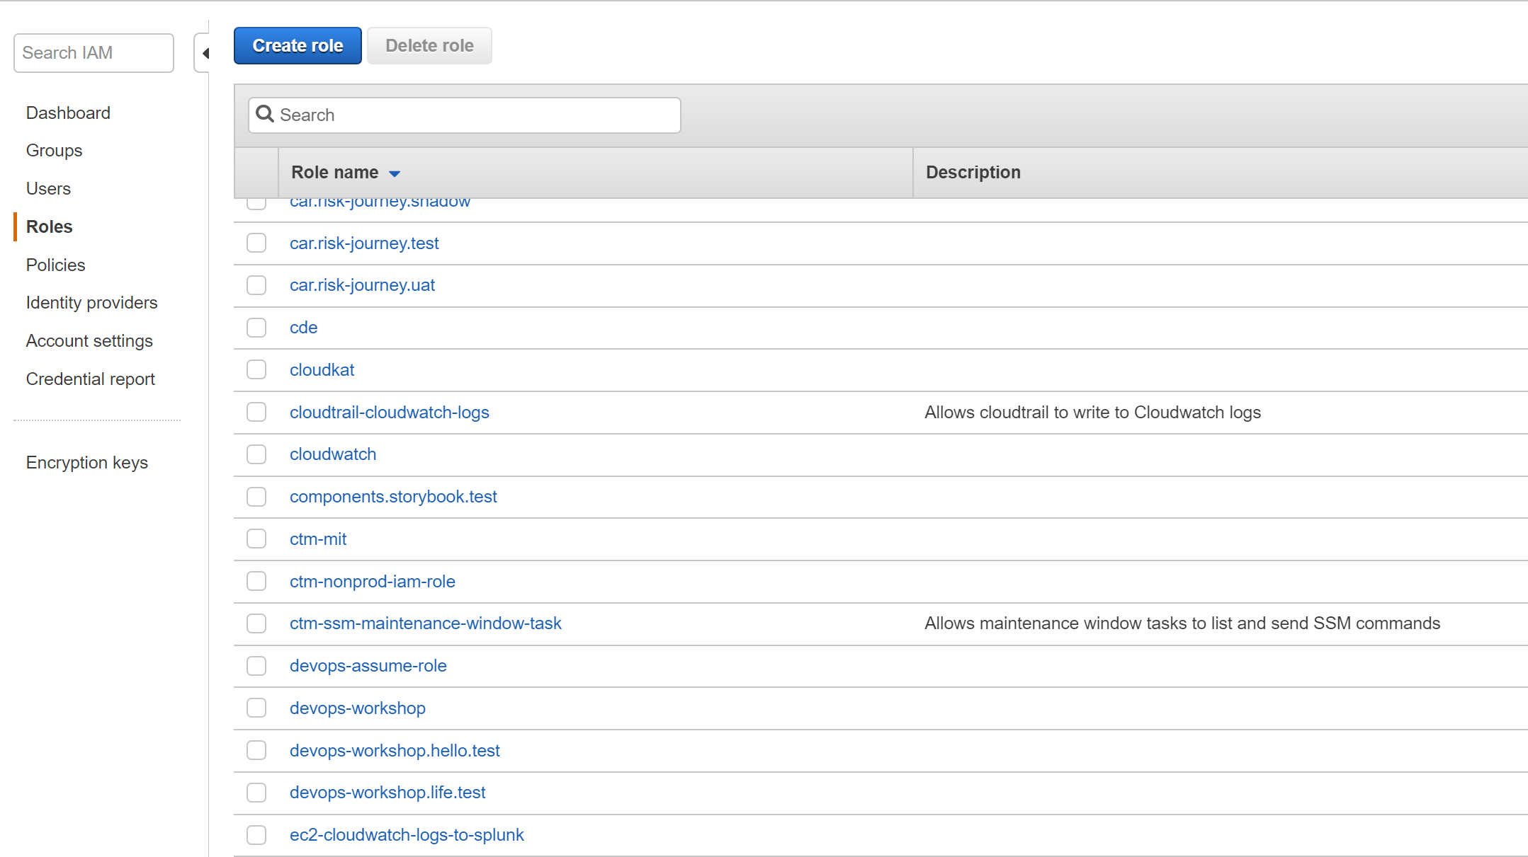Tick the devops-workshop role checkbox

[x=256, y=708]
